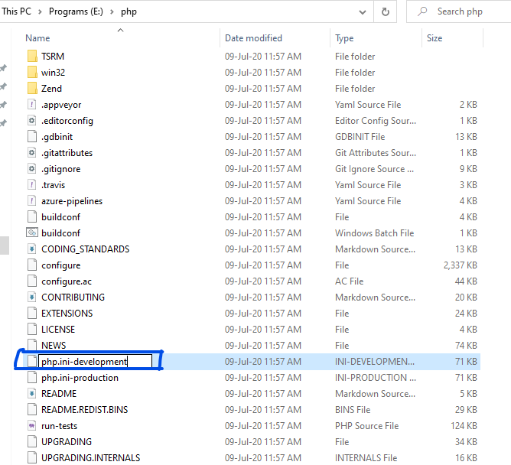
Task: Select the NEWS file name
Action: (x=54, y=345)
